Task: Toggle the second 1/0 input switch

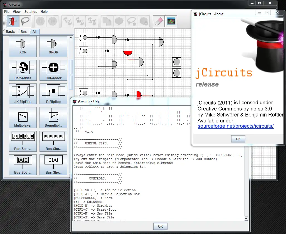Action: point(83,51)
